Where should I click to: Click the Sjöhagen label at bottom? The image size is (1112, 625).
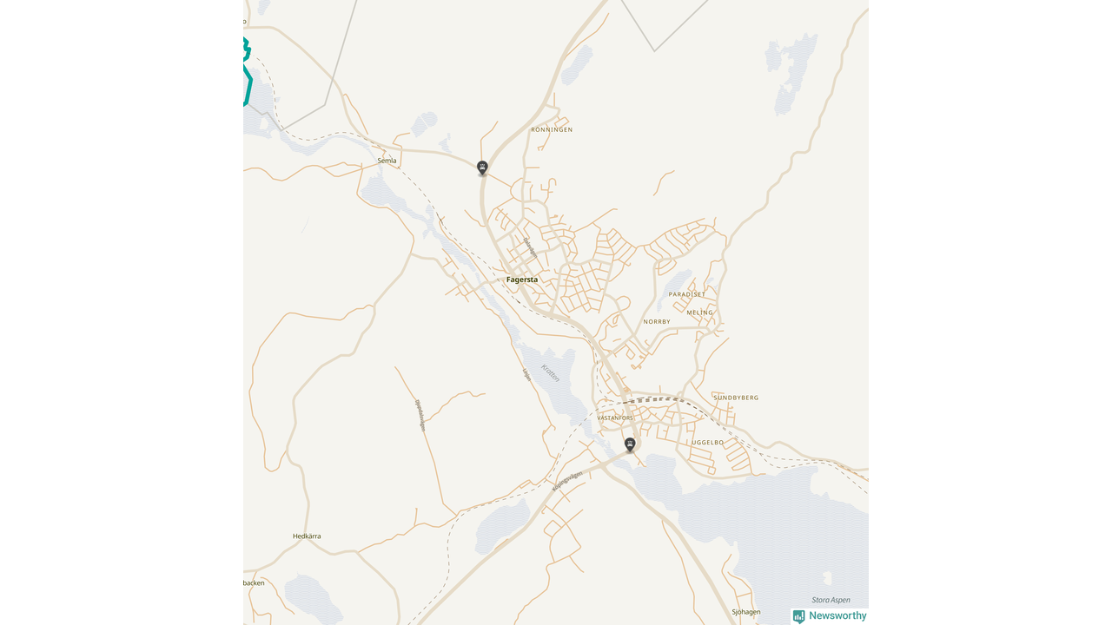[746, 612]
